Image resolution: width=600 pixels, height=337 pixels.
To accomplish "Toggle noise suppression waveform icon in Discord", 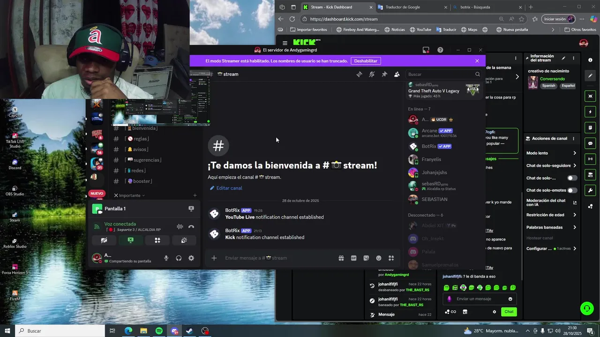I will (x=180, y=227).
